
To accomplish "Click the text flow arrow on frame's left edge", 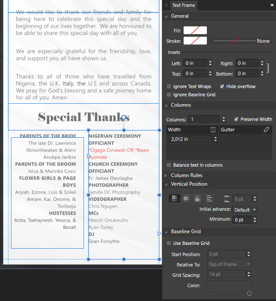I will 89,156.
